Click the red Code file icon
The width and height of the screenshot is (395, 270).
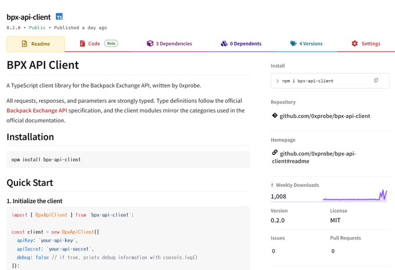(82, 44)
